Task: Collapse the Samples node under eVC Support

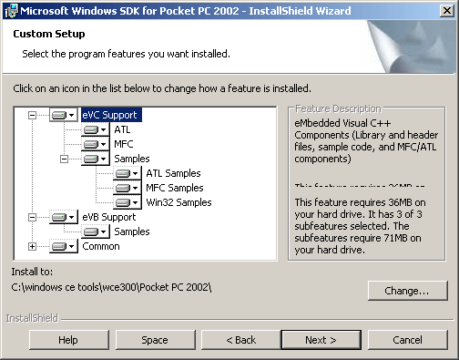Action: 64,159
